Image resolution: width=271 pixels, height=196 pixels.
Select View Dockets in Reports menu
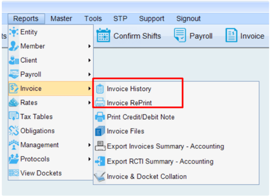click(x=51, y=173)
